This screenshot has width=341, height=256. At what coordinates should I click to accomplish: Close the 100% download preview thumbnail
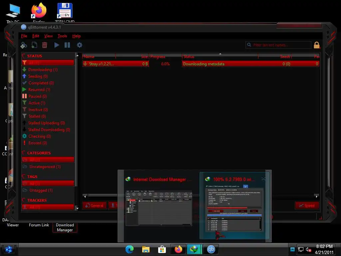pos(264,179)
